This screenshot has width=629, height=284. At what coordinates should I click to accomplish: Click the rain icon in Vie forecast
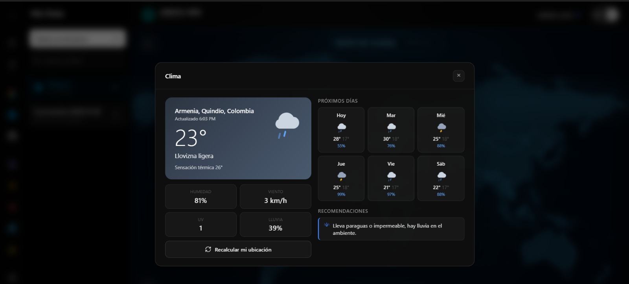(391, 176)
